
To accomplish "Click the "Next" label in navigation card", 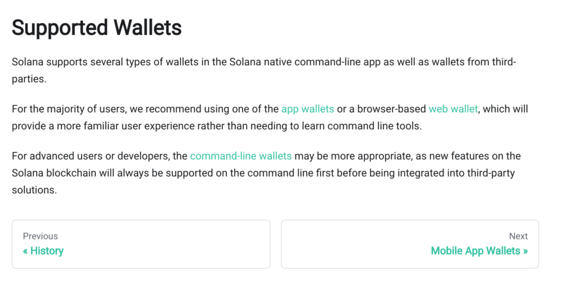I will (x=518, y=236).
